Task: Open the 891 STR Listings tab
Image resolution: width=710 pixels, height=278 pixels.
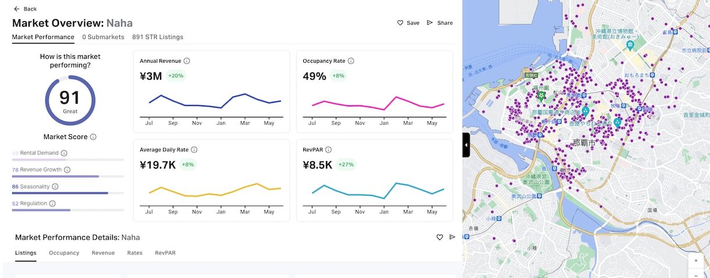Action: [158, 37]
